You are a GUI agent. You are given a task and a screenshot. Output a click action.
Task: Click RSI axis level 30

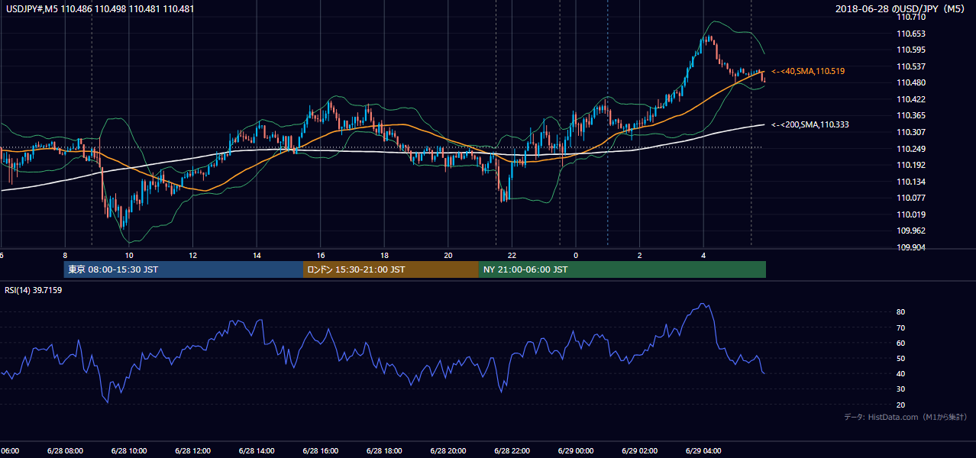click(x=900, y=389)
